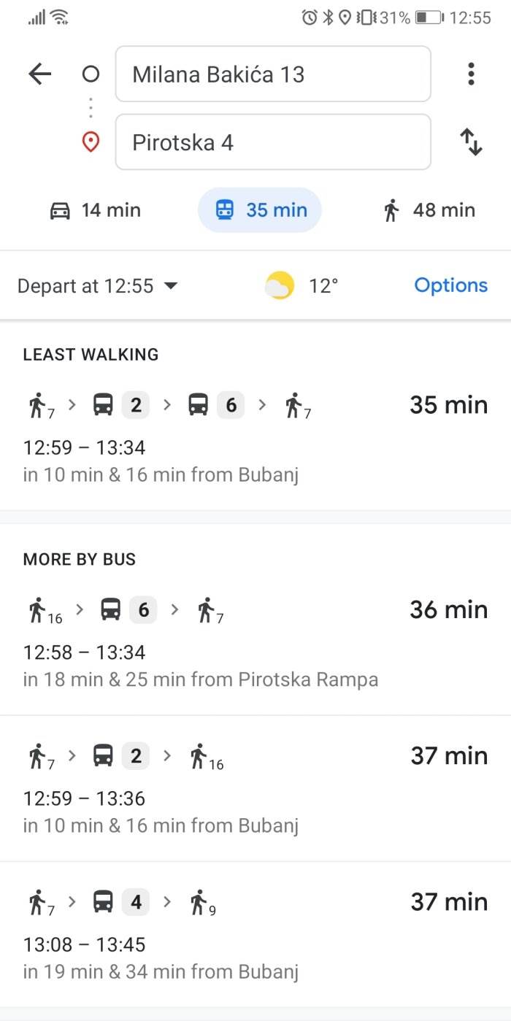Tap the transit train icon showing 35 min
The image size is (511, 1021).
(225, 210)
